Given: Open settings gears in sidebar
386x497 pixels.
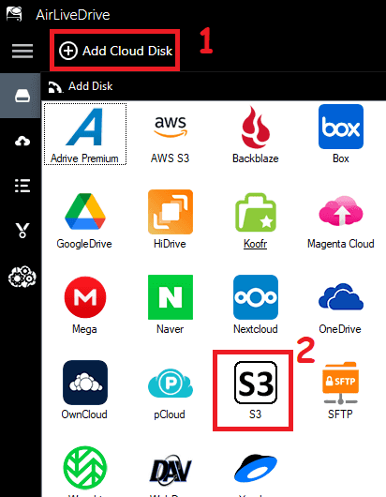Looking at the screenshot, I should coord(22,277).
